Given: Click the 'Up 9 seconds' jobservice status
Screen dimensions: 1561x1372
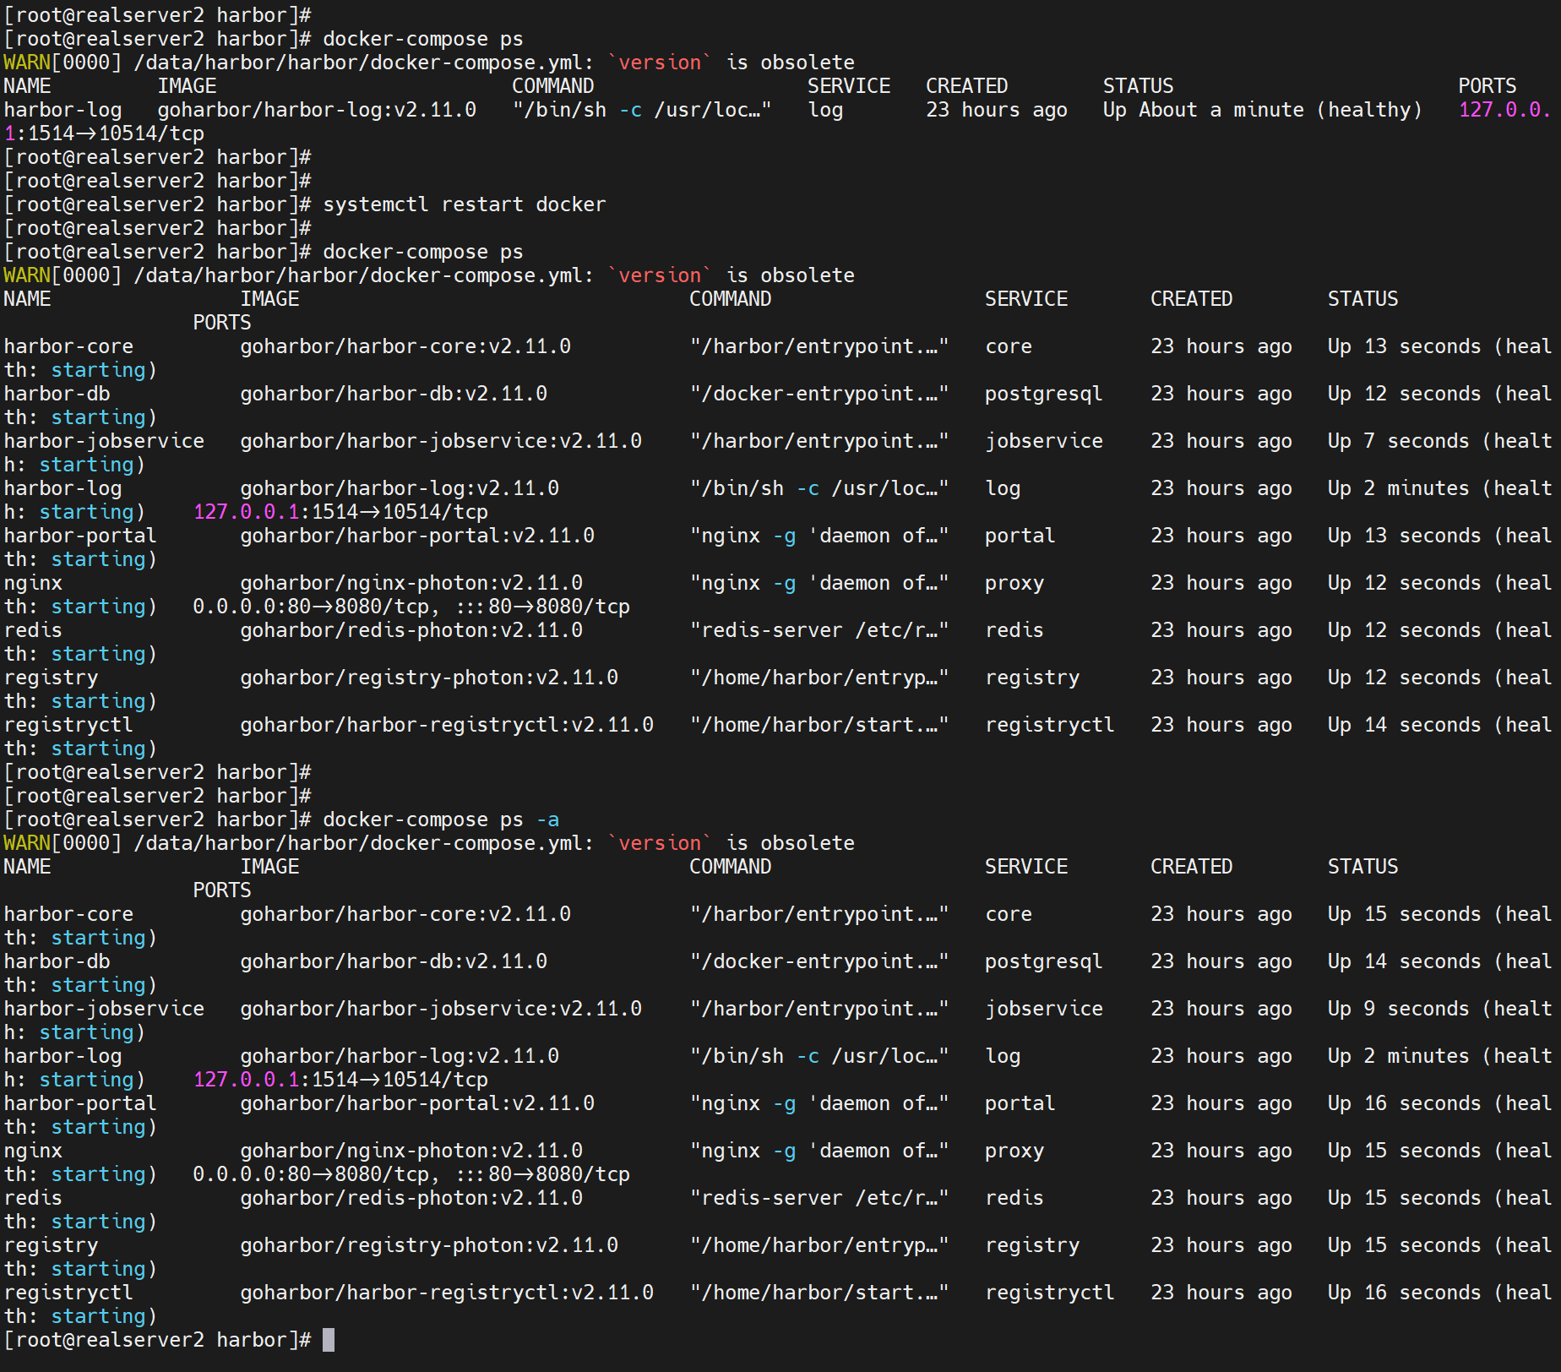Looking at the screenshot, I should 1398,1009.
